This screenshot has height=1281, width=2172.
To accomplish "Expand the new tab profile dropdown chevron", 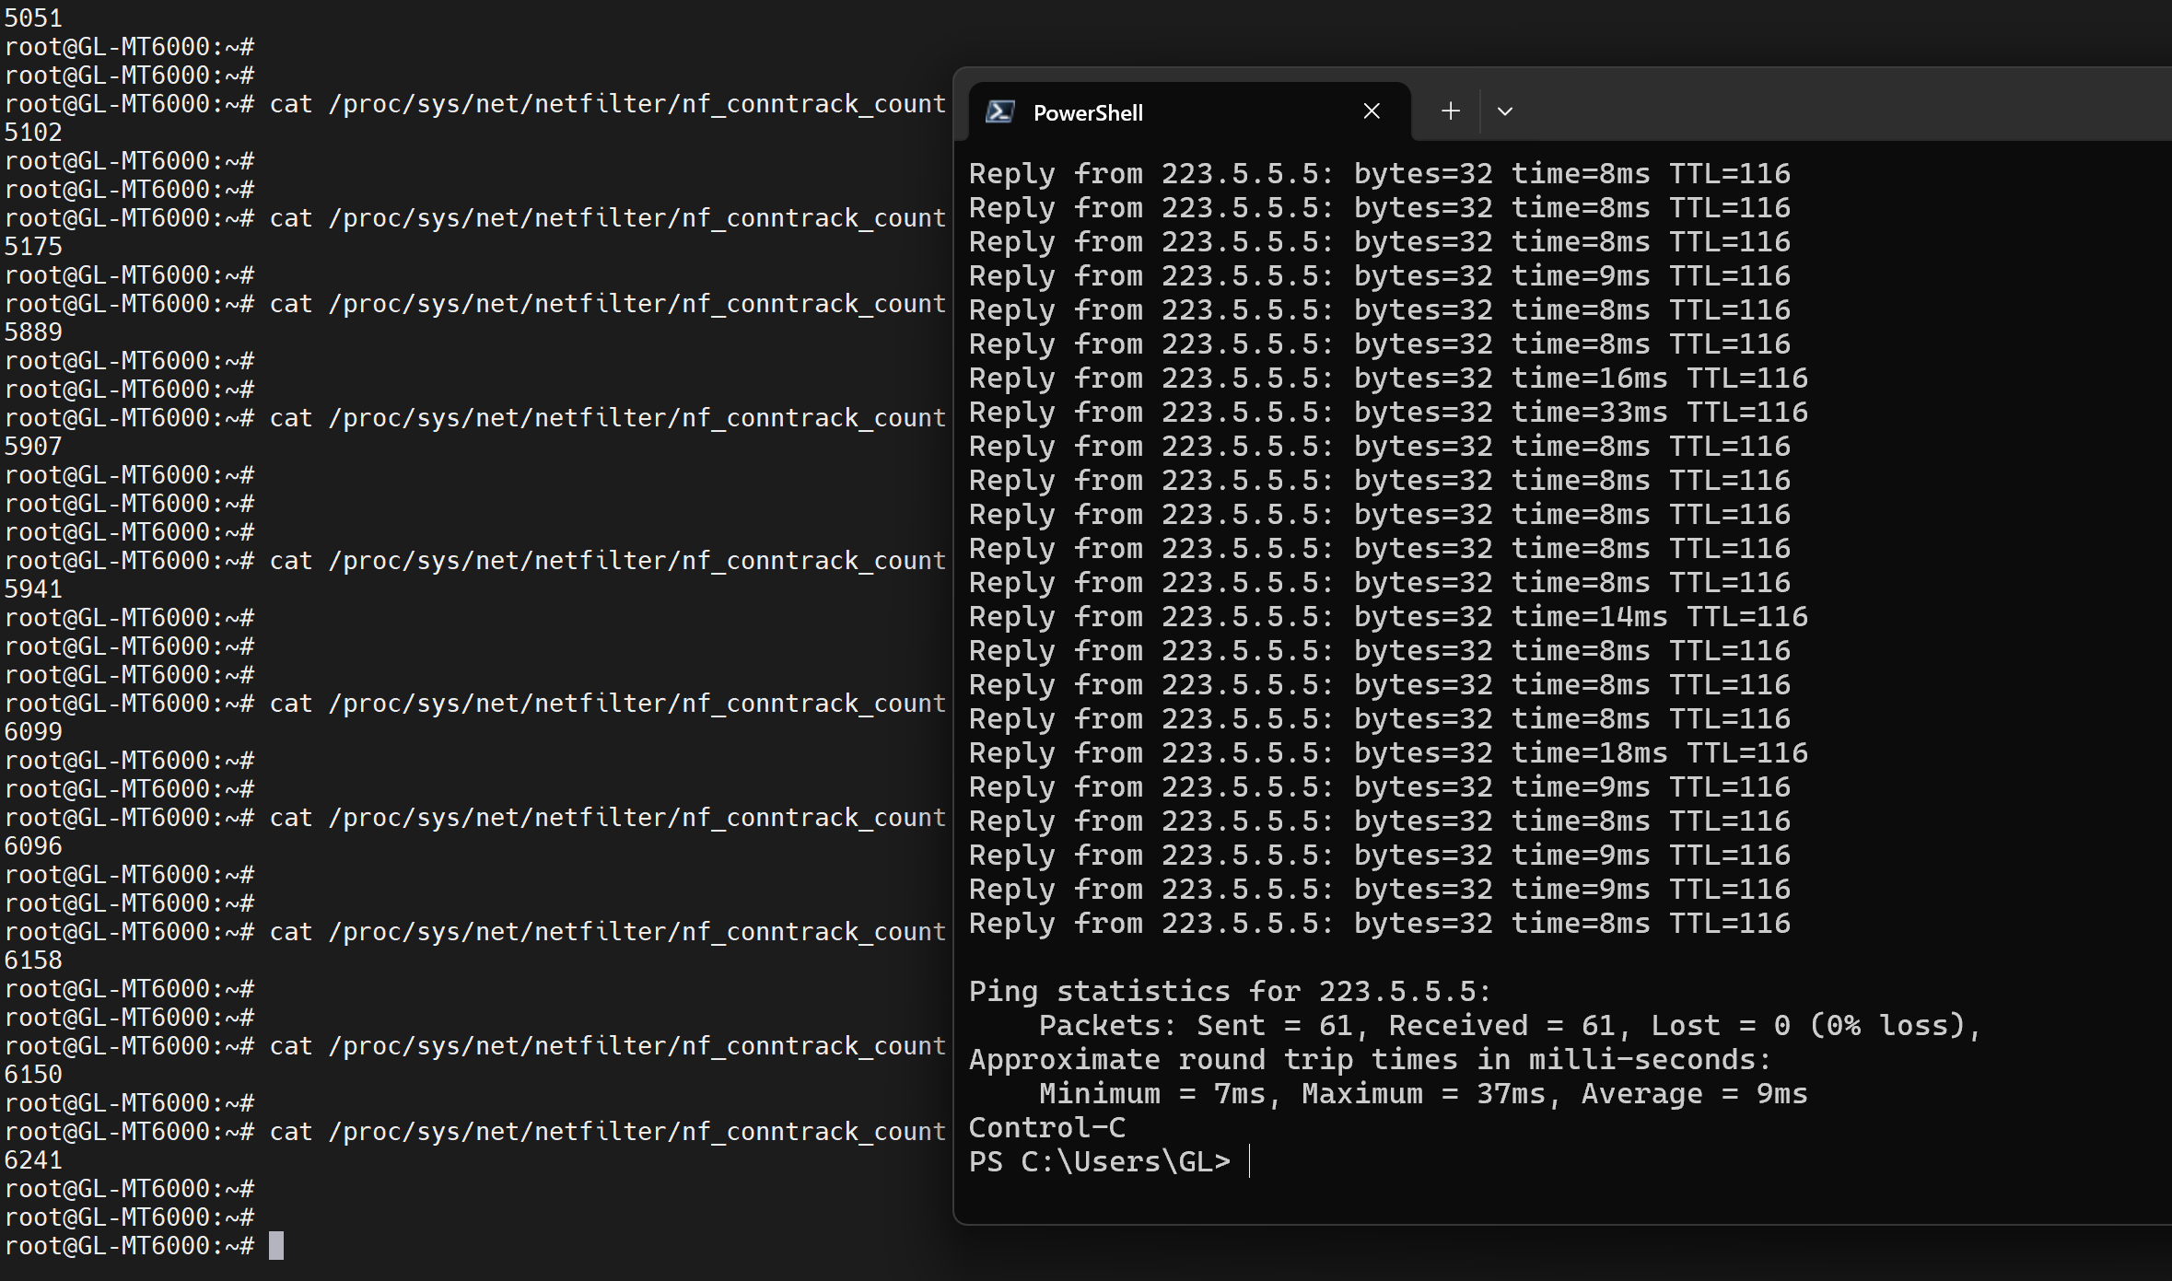I will pos(1505,111).
